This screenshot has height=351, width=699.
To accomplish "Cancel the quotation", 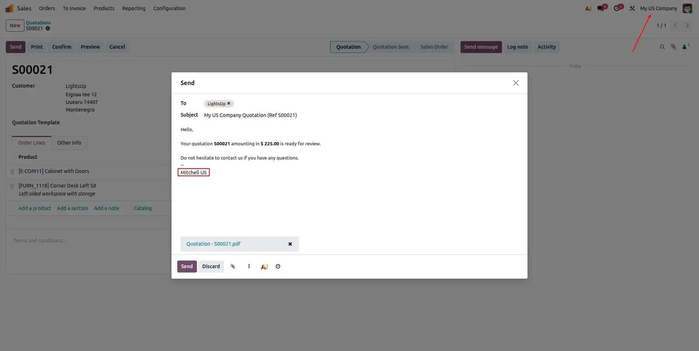I will click(x=117, y=47).
